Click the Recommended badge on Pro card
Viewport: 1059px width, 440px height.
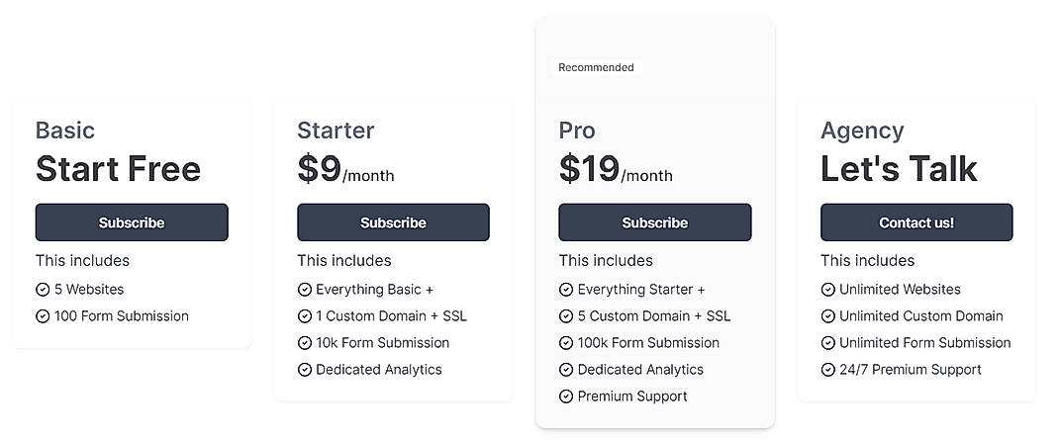(596, 68)
